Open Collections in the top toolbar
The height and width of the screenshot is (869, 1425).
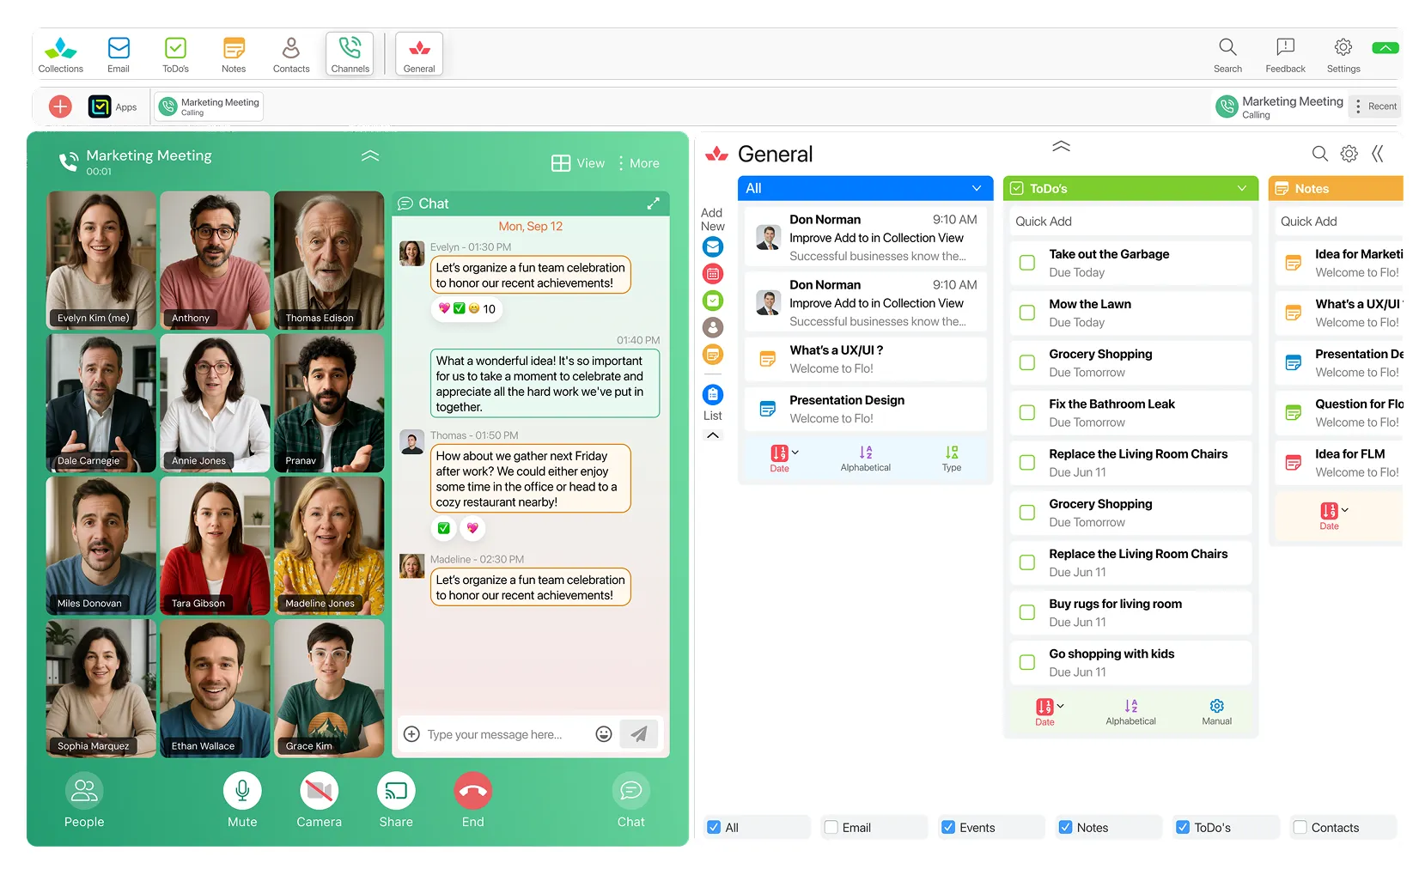60,54
